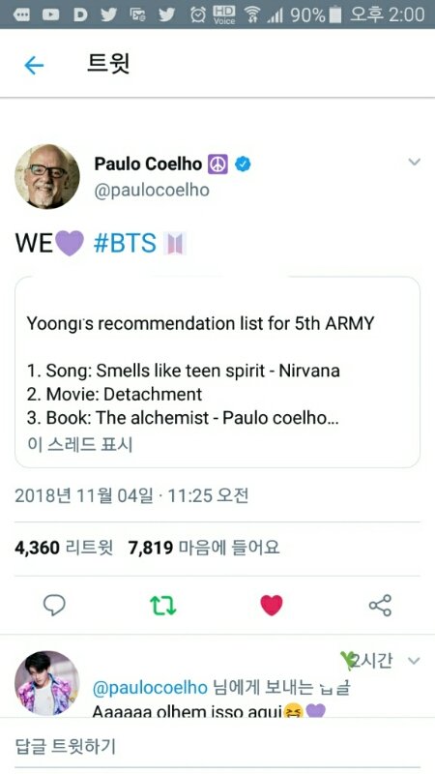Viewport: 435px width, 774px height.
Task: Open the @paulocoelho handle under the name
Action: click(152, 190)
